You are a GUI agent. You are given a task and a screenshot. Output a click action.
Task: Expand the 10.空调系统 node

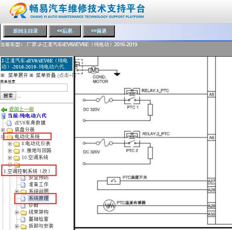[10, 158]
